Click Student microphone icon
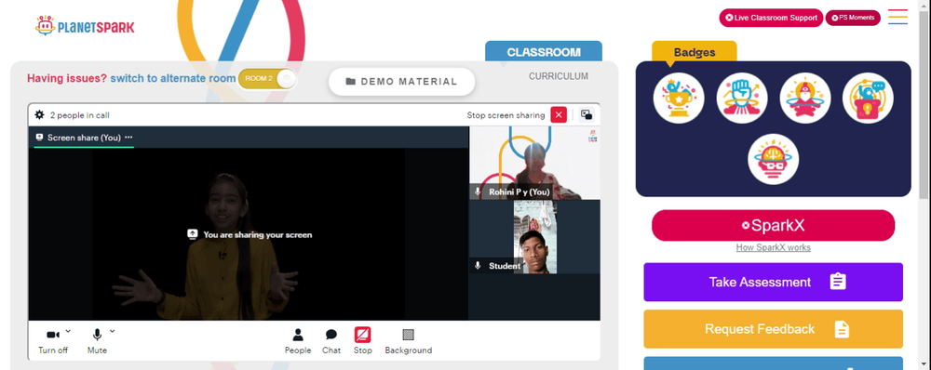931x370 pixels. [478, 266]
